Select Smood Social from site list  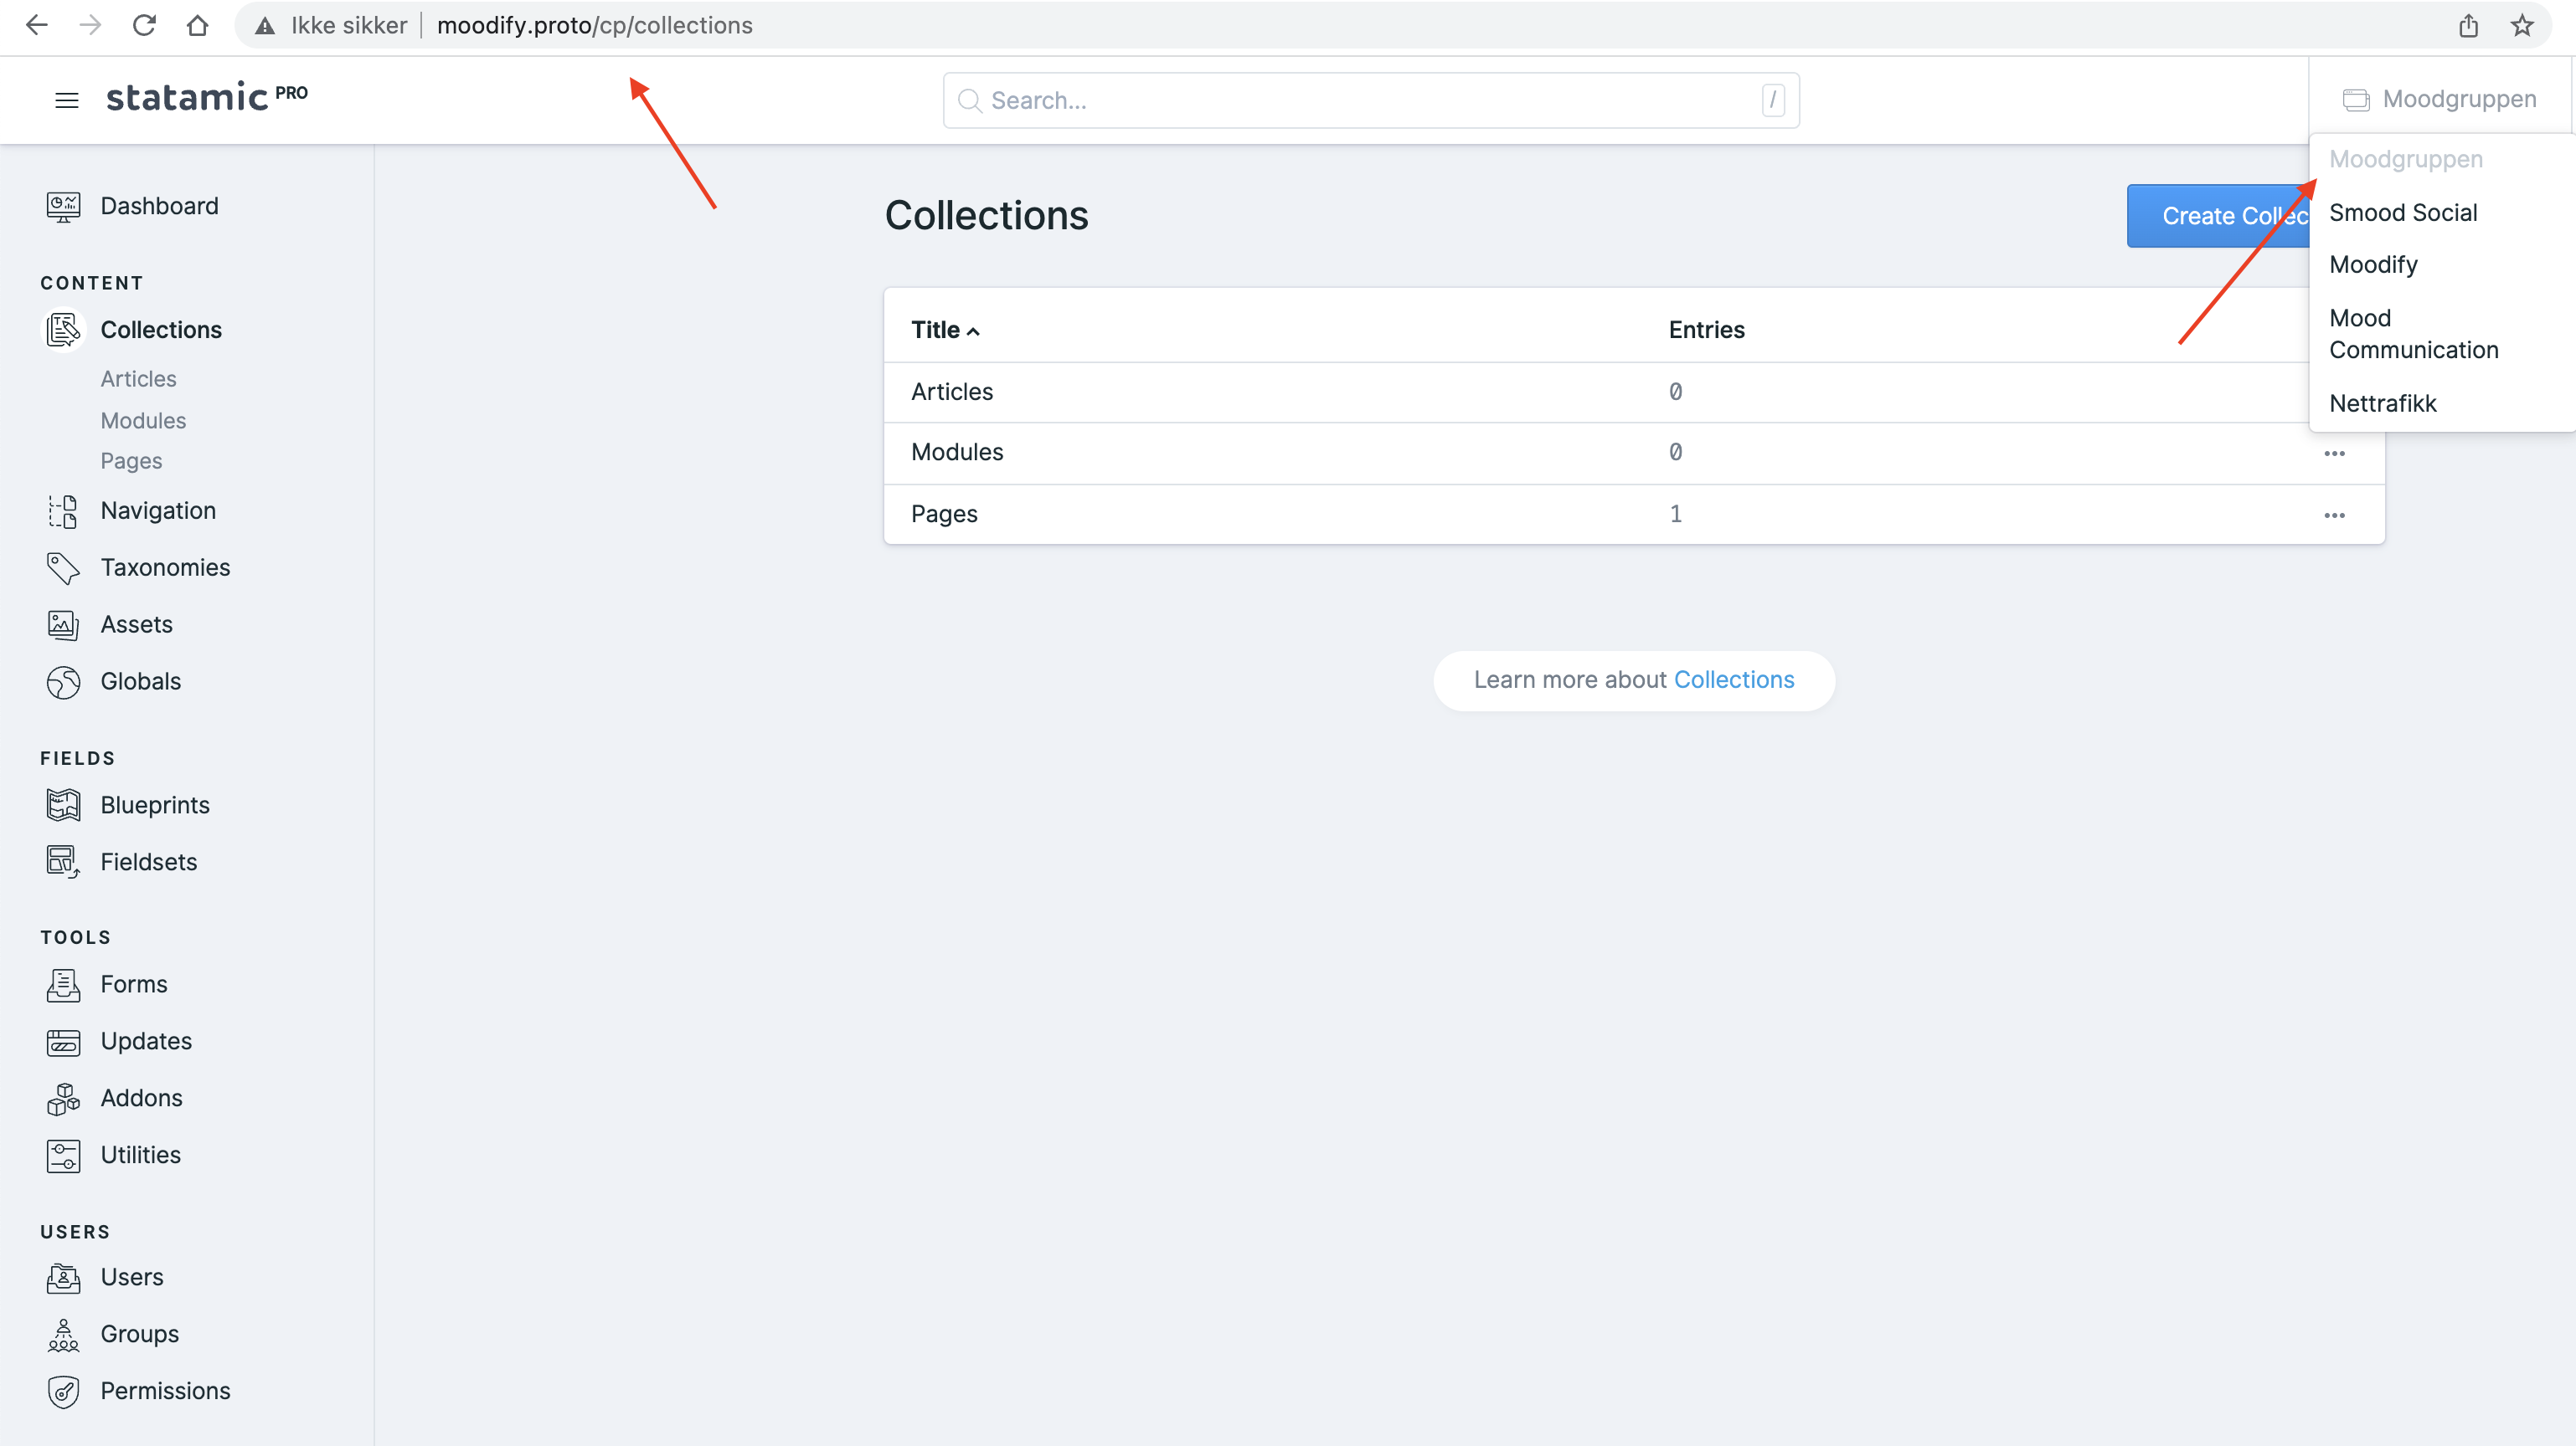(x=2403, y=213)
